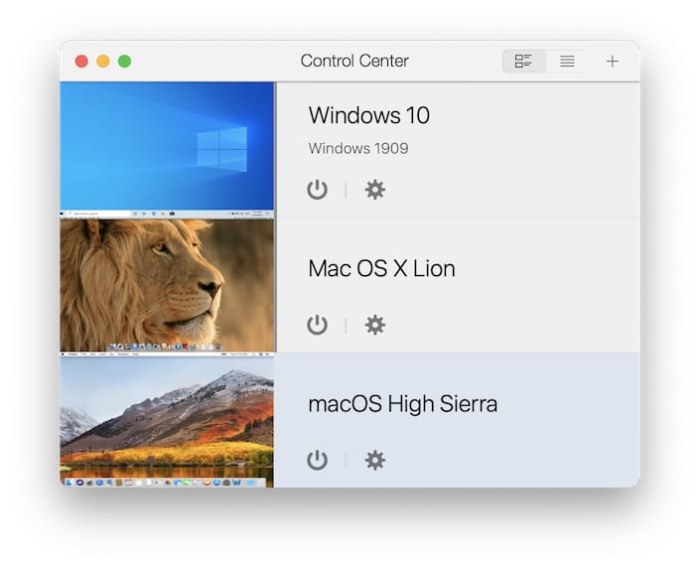Open settings gear for Mac OS X Lion

click(x=374, y=325)
